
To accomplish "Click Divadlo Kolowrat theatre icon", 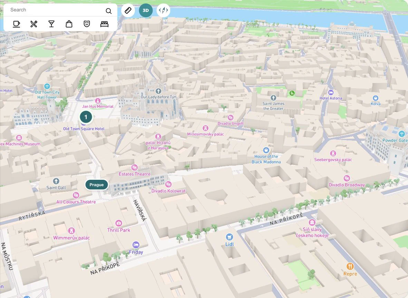I will point(168,184).
